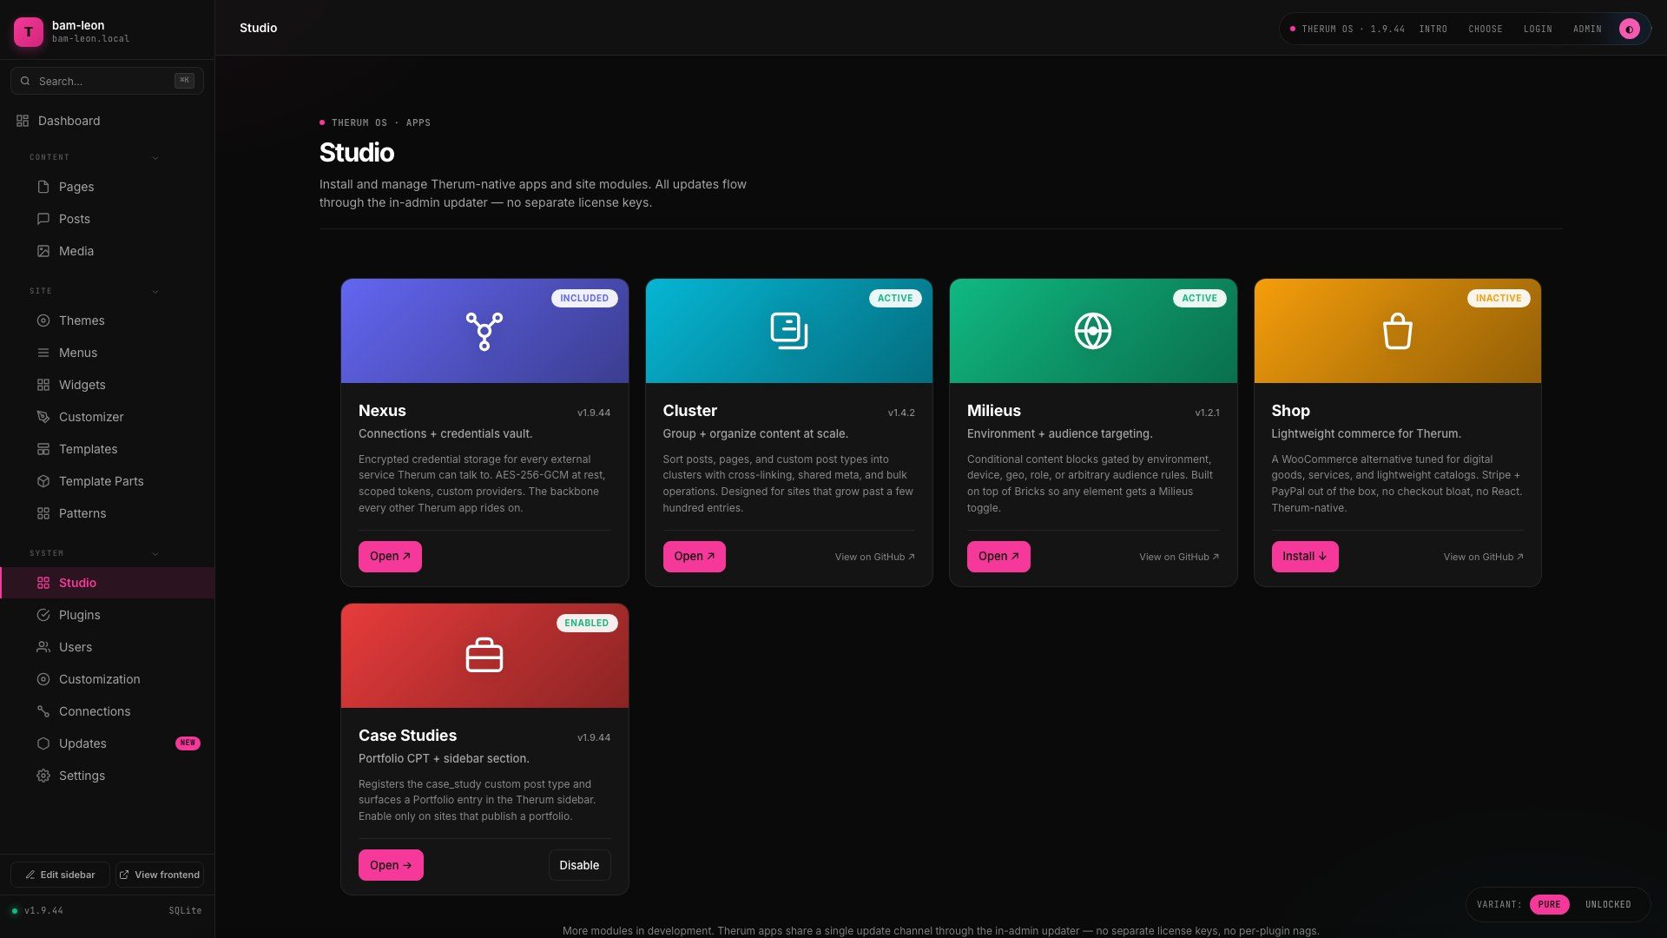1667x938 pixels.
Task: Select the PURE variant pill
Action: [x=1549, y=904]
